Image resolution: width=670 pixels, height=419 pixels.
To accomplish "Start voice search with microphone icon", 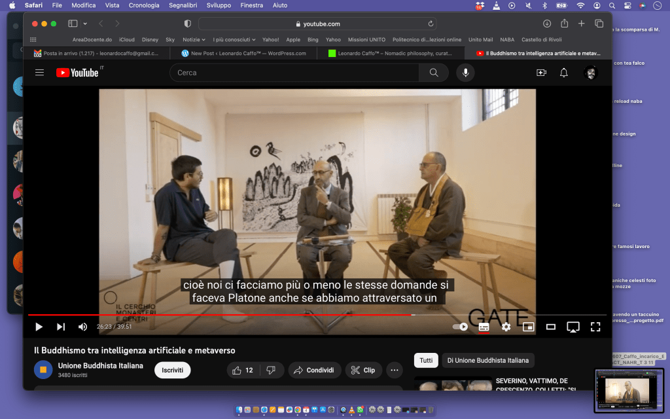I will pos(465,73).
